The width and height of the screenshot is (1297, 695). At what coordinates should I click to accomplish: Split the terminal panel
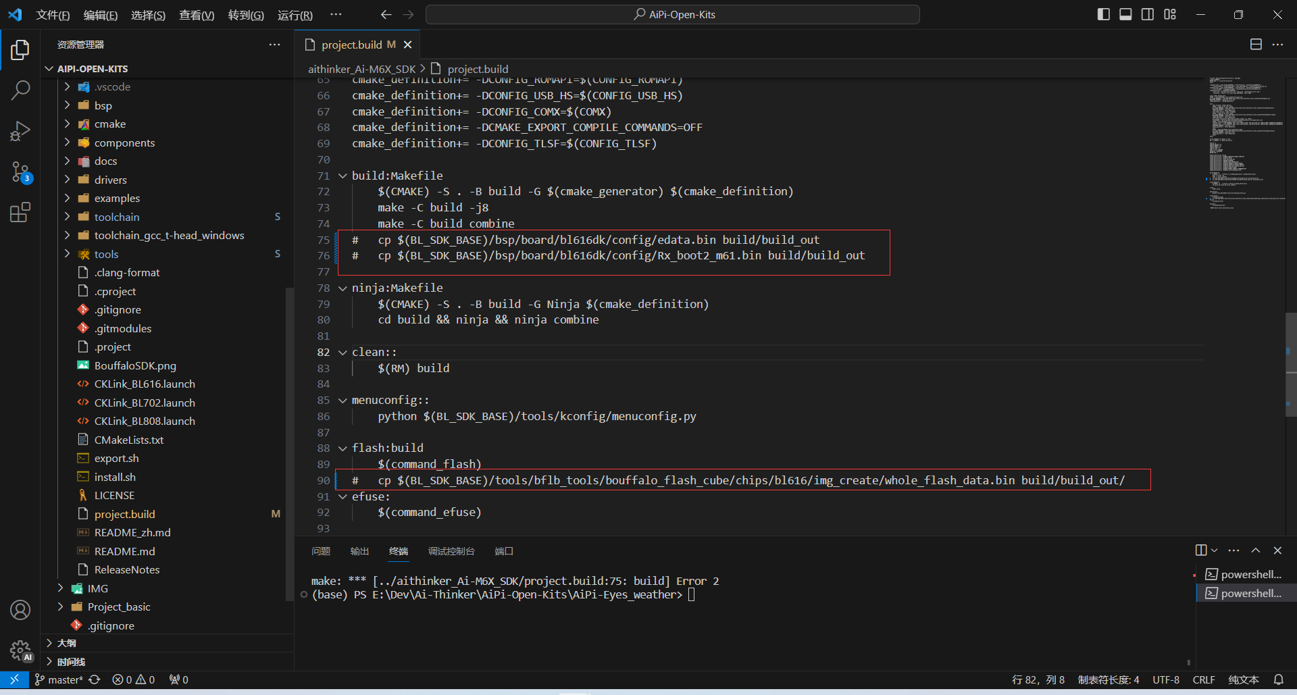click(1201, 550)
